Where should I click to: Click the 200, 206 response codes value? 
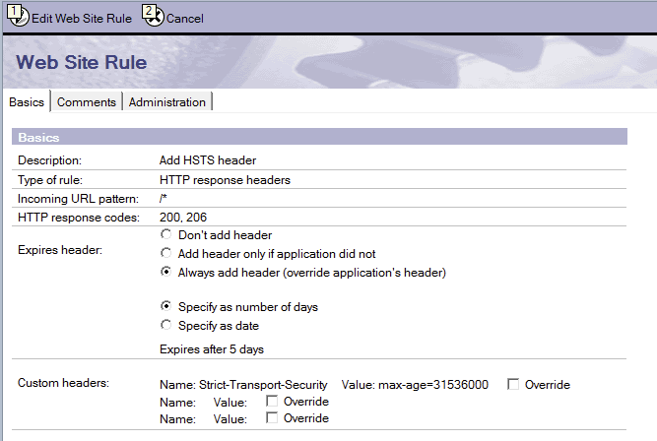pyautogui.click(x=182, y=217)
